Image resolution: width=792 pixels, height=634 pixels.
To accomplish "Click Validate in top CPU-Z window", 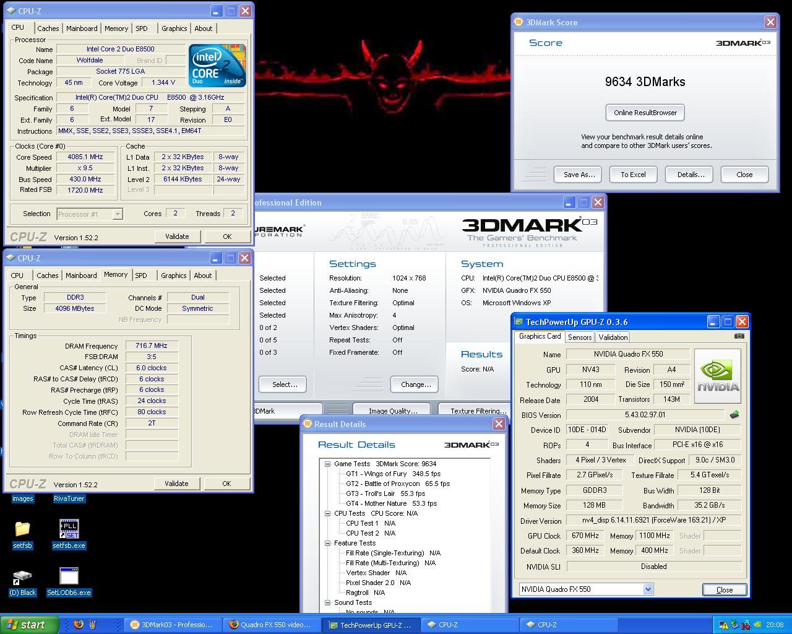I will tap(177, 237).
